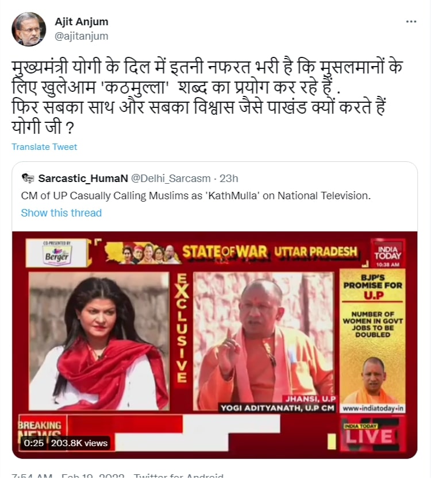Open the quoted tweet text about KathMulla
This screenshot has width=431, height=503.
(x=196, y=195)
